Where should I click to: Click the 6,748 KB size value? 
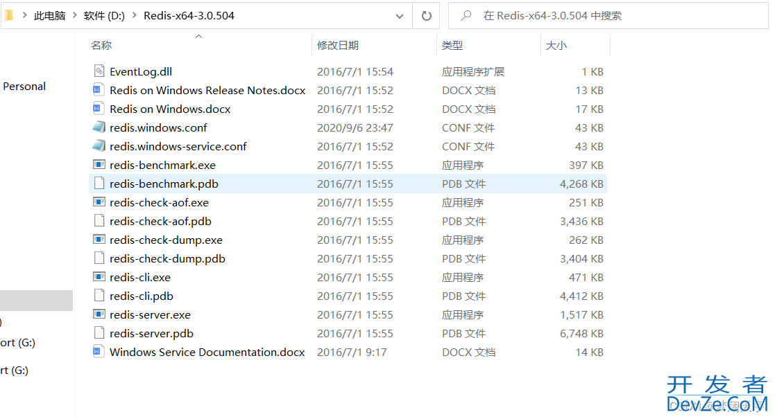click(581, 334)
